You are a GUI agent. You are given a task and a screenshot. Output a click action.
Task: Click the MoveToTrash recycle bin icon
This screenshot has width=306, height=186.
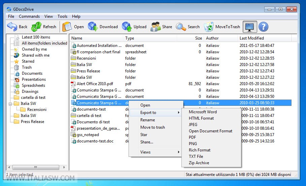[x=209, y=26]
